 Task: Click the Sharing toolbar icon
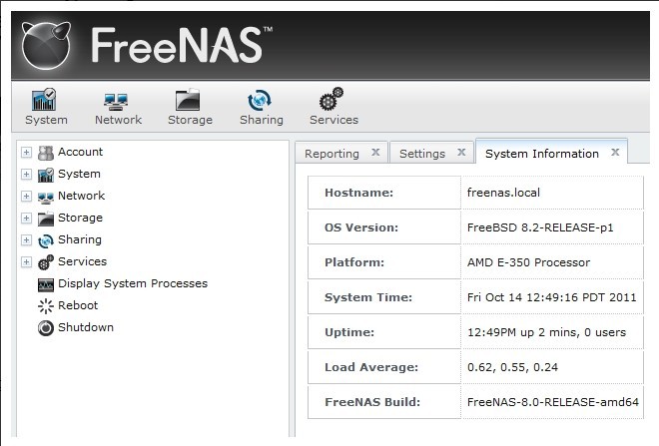point(261,101)
